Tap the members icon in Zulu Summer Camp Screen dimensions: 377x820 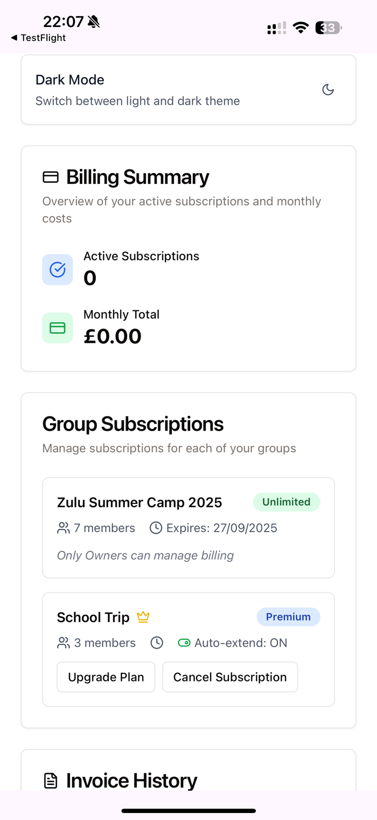coord(64,528)
